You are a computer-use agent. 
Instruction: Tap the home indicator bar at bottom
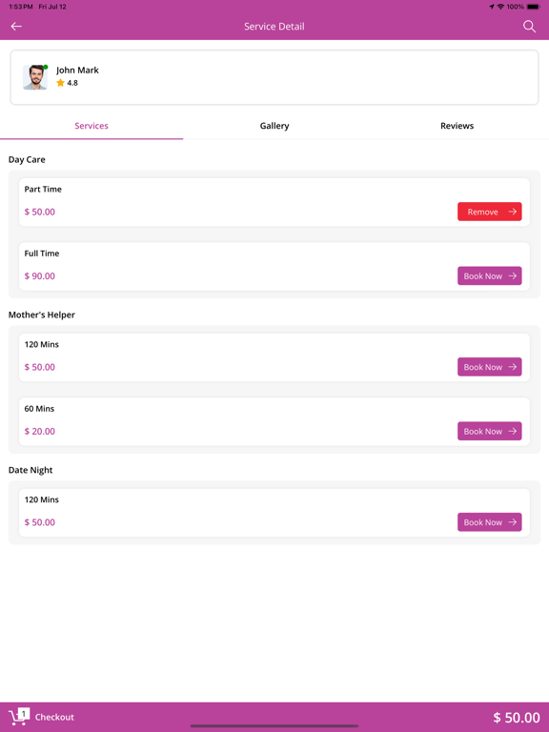(x=274, y=726)
